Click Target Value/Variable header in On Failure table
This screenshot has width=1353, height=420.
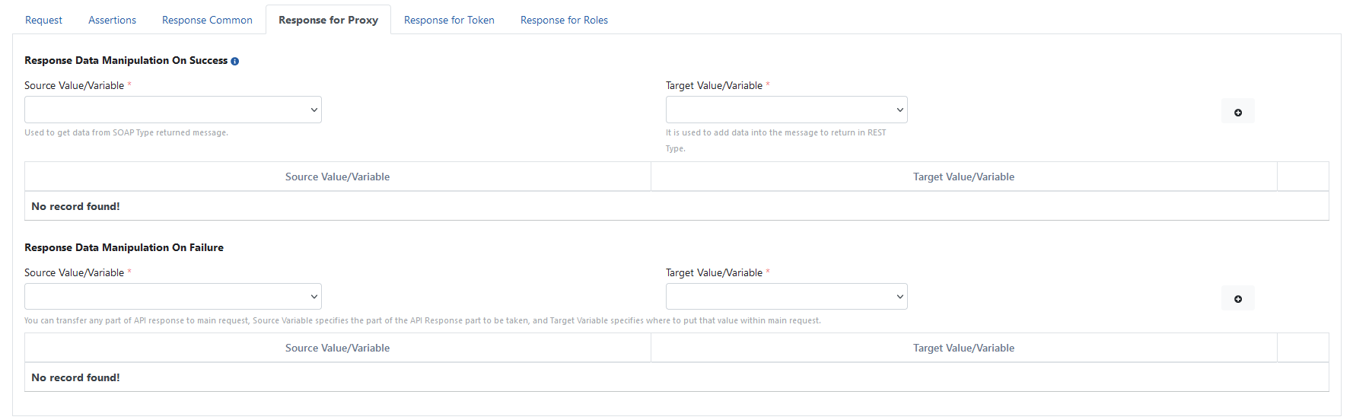(x=963, y=348)
